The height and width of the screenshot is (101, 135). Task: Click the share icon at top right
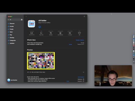click(84, 17)
